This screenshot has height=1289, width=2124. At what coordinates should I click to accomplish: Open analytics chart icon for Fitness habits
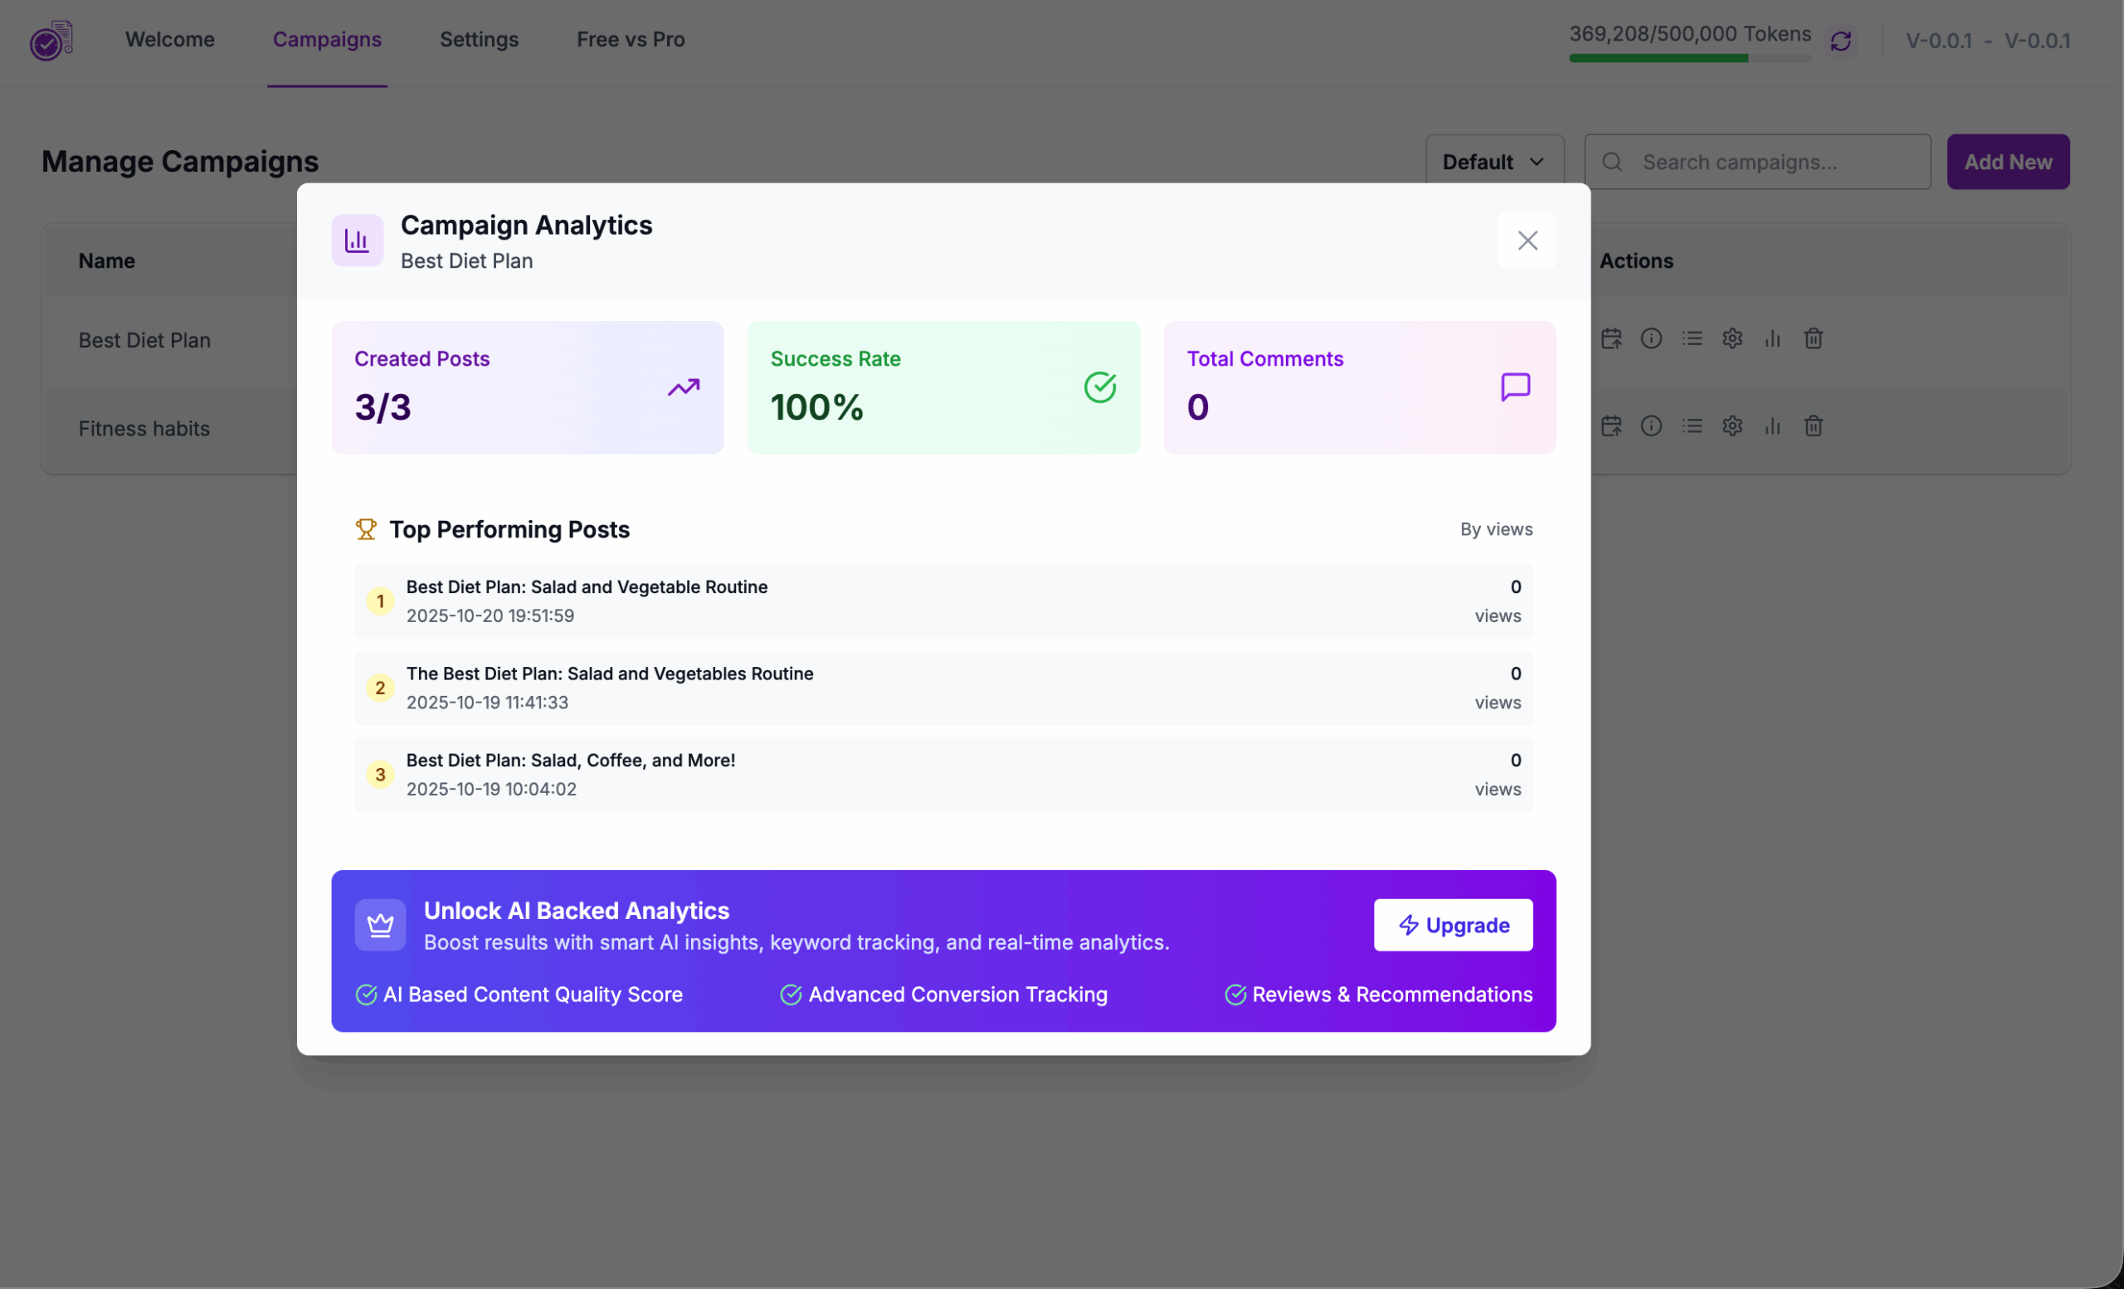pyautogui.click(x=1772, y=426)
